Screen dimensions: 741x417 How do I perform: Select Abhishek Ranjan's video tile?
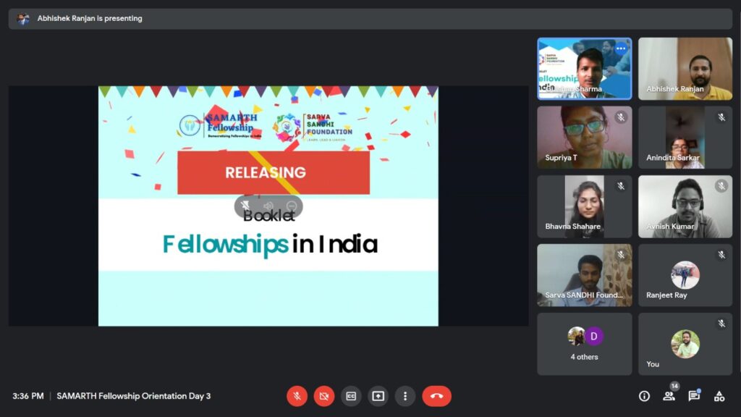[x=685, y=69]
